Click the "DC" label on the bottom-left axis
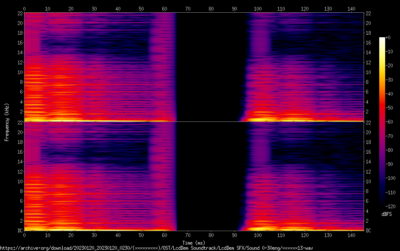 pos(19,231)
